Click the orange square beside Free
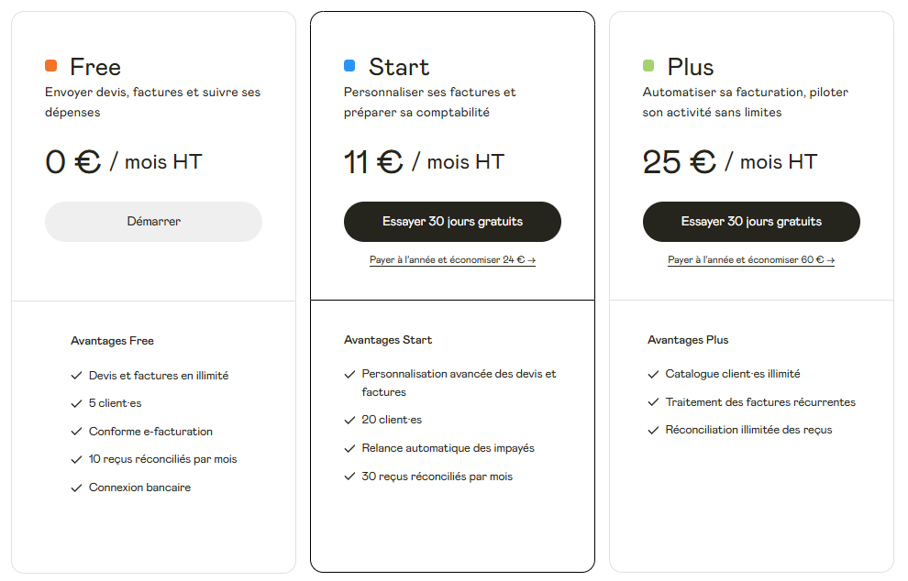The height and width of the screenshot is (581, 908). point(51,66)
